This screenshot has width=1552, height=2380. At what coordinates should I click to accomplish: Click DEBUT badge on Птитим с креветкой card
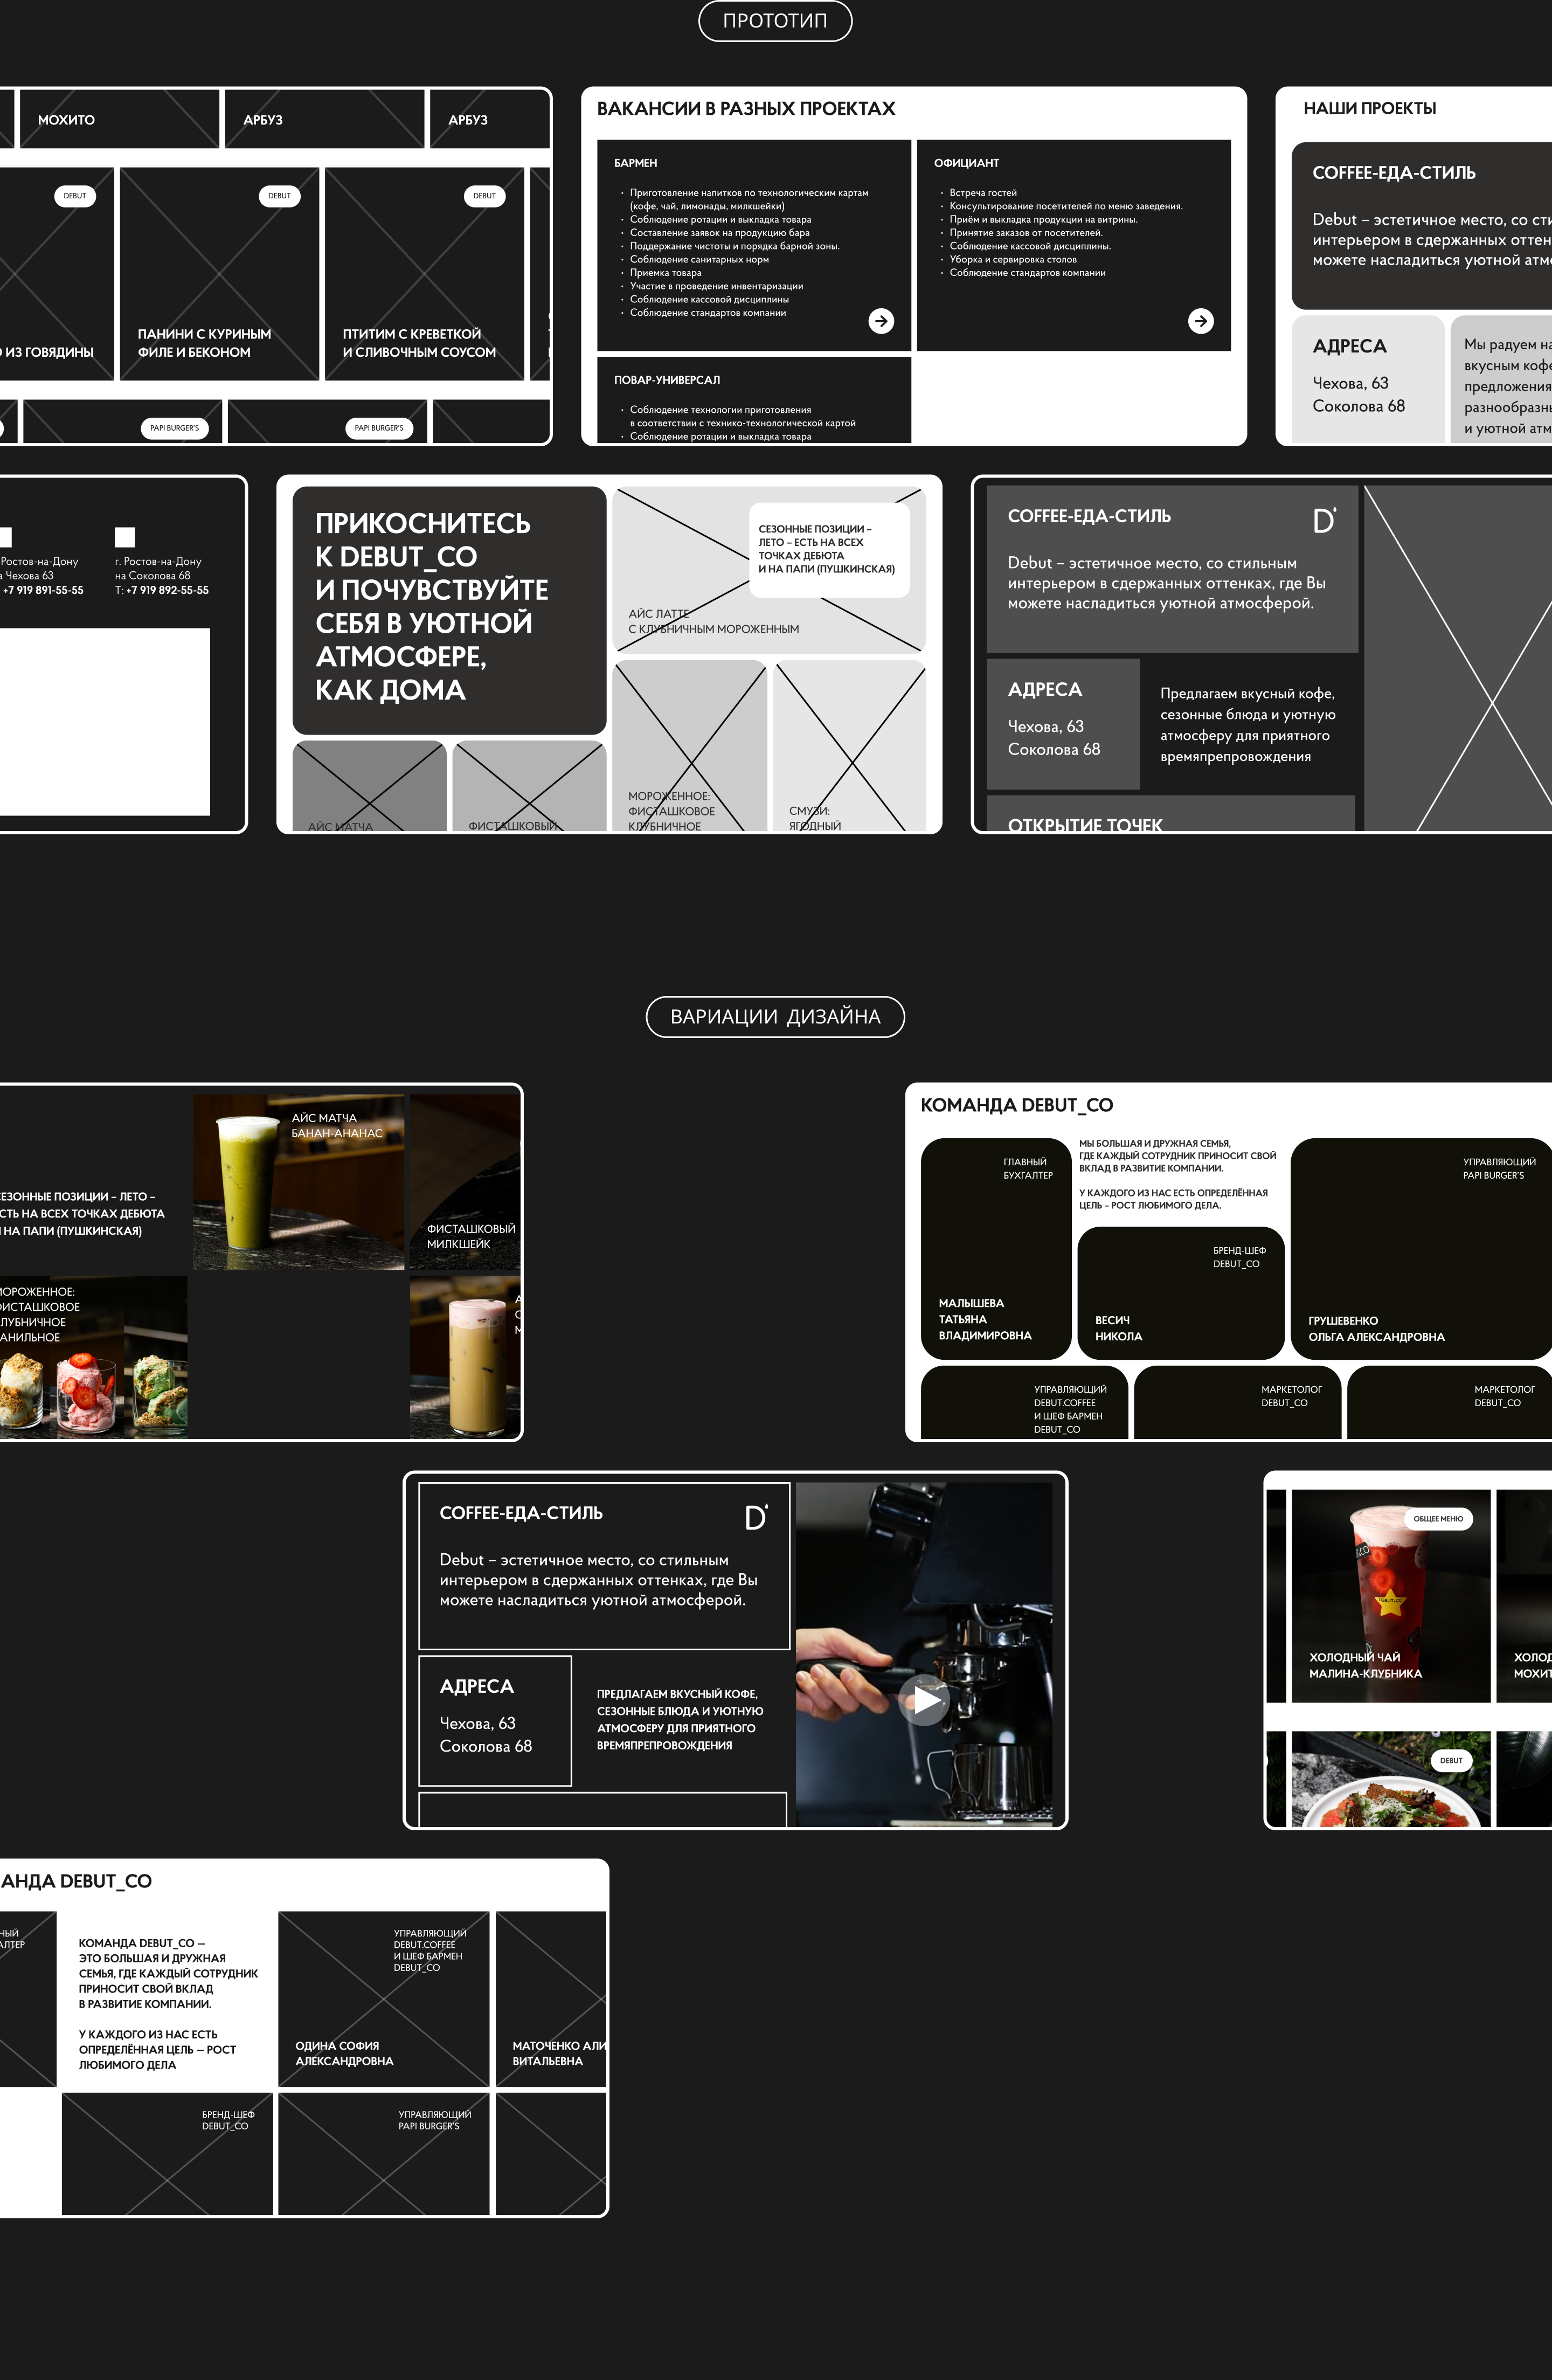click(x=484, y=196)
